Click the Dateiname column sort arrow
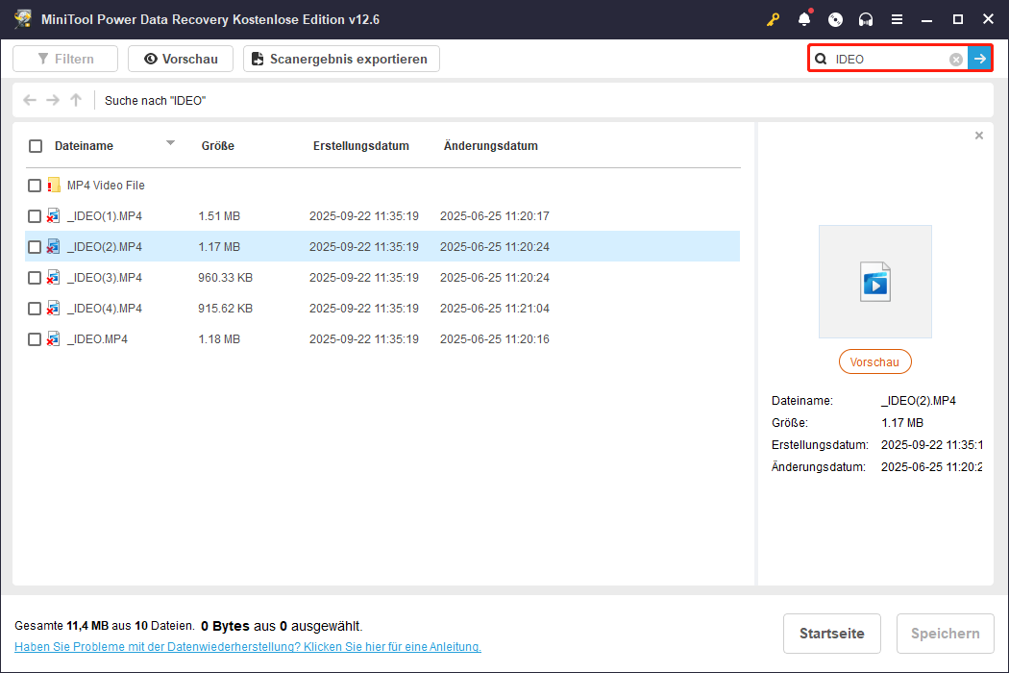 coord(170,143)
